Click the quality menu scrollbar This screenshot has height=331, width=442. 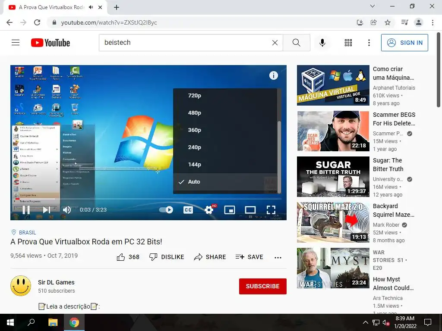click(x=279, y=157)
